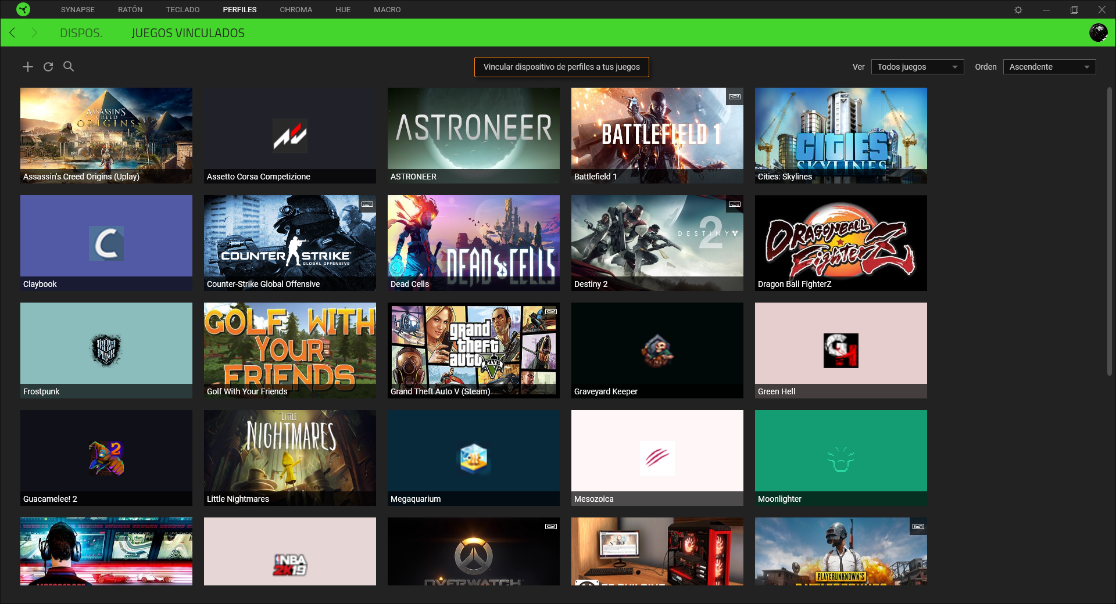Go back with the left arrow

coord(13,33)
